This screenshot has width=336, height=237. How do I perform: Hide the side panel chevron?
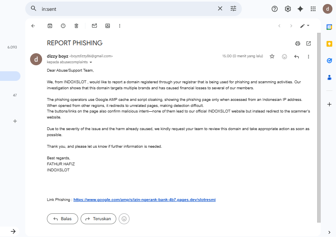329,232
